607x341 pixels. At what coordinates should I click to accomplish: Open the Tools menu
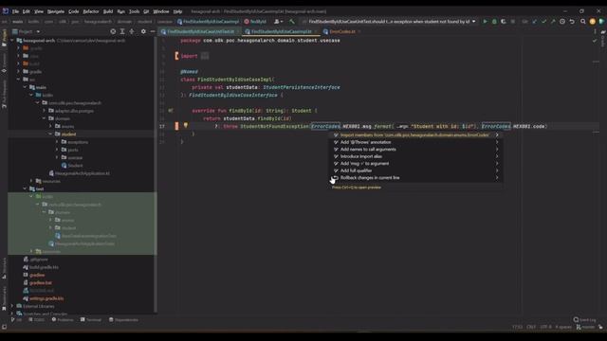point(134,11)
